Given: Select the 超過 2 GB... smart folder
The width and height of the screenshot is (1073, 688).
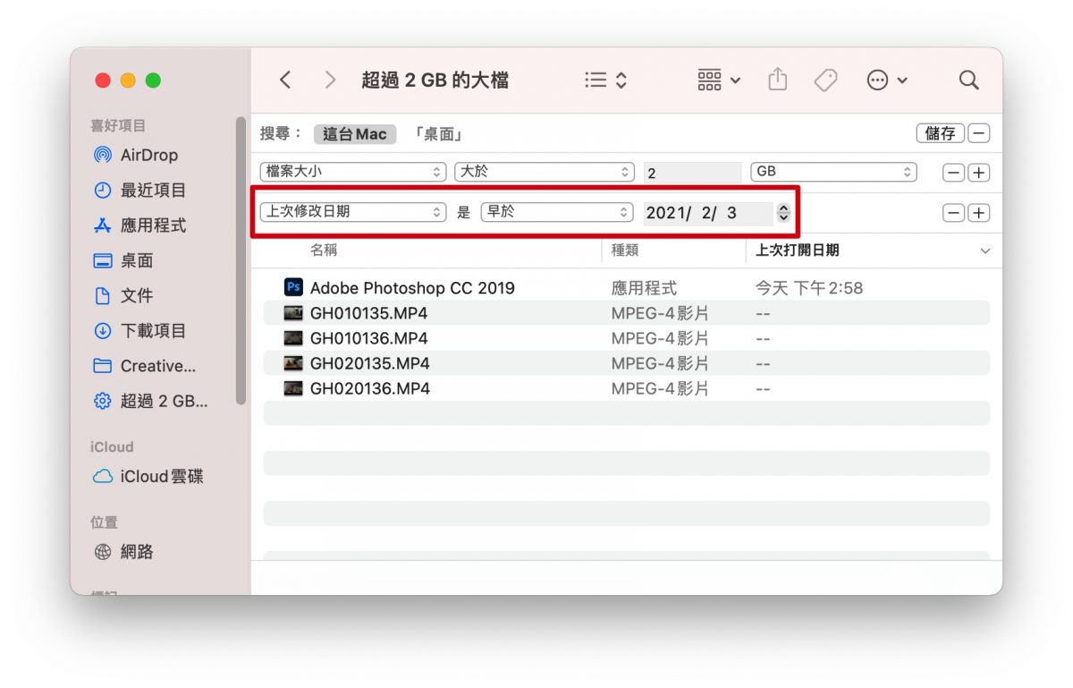Looking at the screenshot, I should (151, 402).
